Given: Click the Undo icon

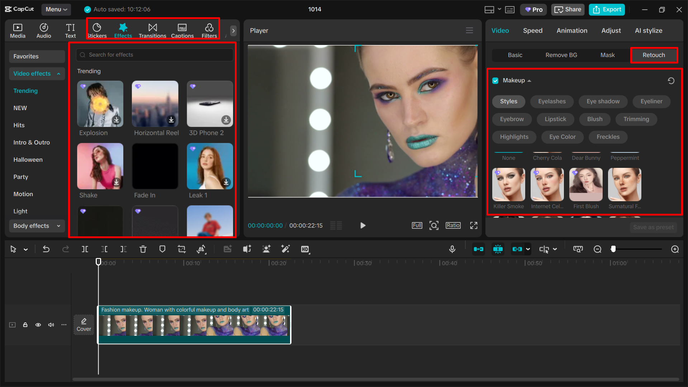Looking at the screenshot, I should pos(46,249).
